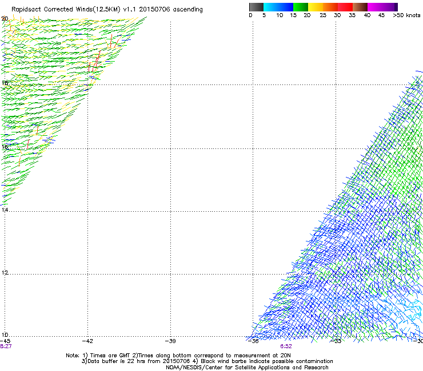Click the yellow 20-25 knots legend segment
This screenshot has height=371, width=423.
(316, 7)
